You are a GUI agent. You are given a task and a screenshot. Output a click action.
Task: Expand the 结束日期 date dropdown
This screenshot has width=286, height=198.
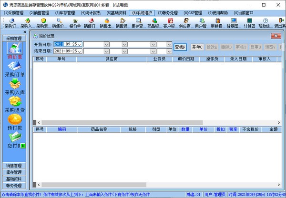pyautogui.click(x=80, y=51)
